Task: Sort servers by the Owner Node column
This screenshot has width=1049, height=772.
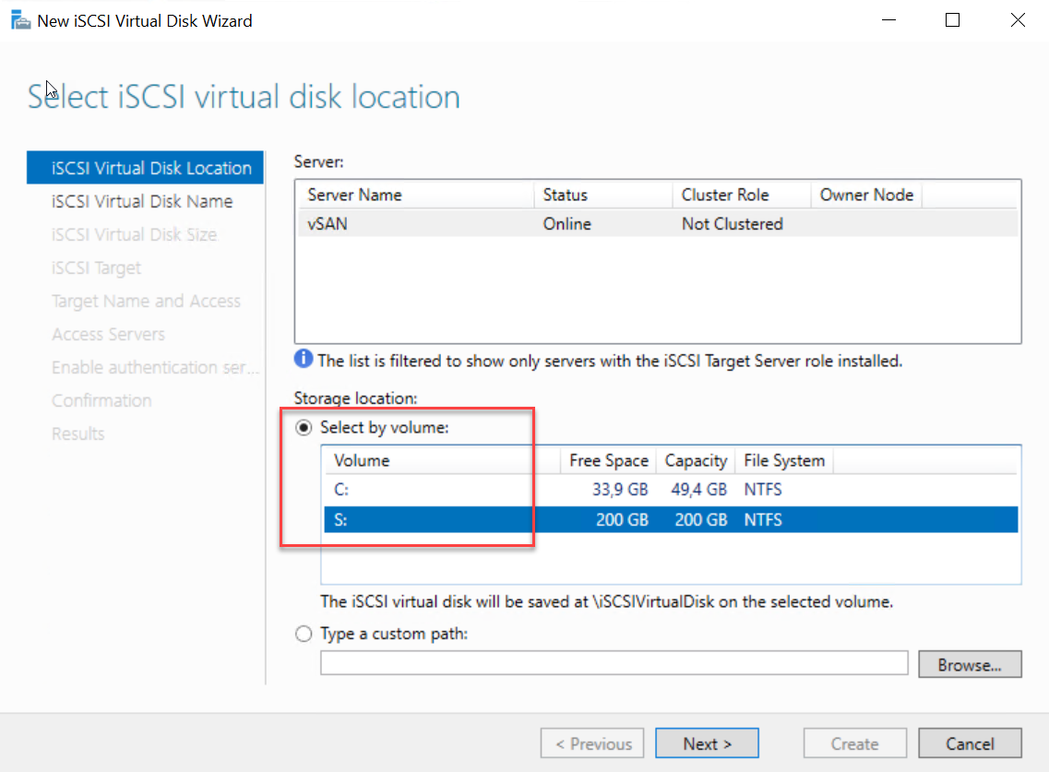Action: point(867,195)
